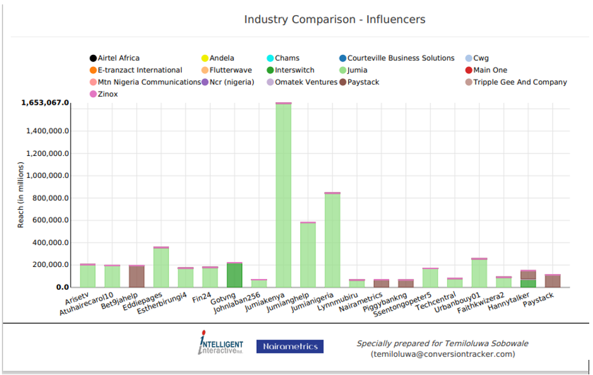Click the Jumianigeria bar in chart
Image resolution: width=593 pixels, height=375 pixels.
tap(332, 240)
